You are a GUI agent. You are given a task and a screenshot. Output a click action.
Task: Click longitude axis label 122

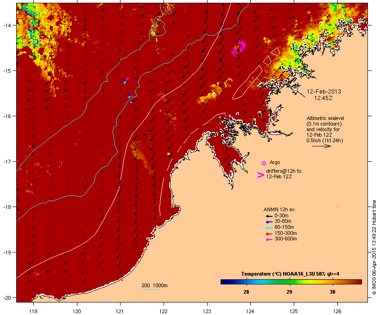point(164,311)
